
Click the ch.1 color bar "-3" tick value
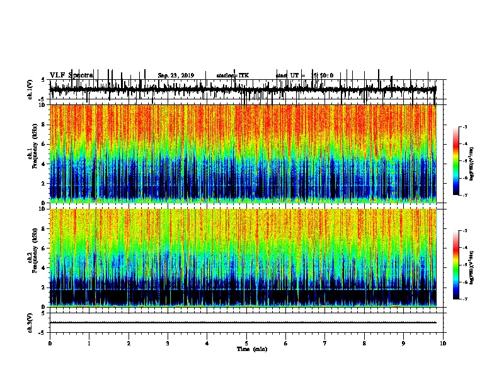point(464,126)
